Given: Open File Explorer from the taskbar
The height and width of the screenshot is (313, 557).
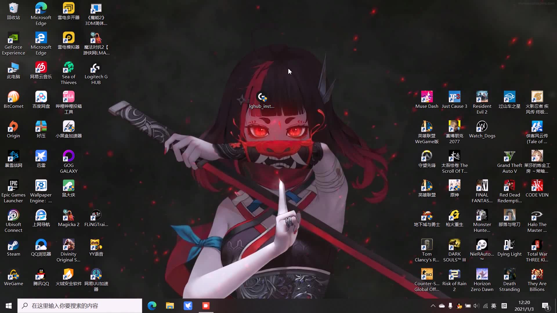Looking at the screenshot, I should pyautogui.click(x=170, y=306).
